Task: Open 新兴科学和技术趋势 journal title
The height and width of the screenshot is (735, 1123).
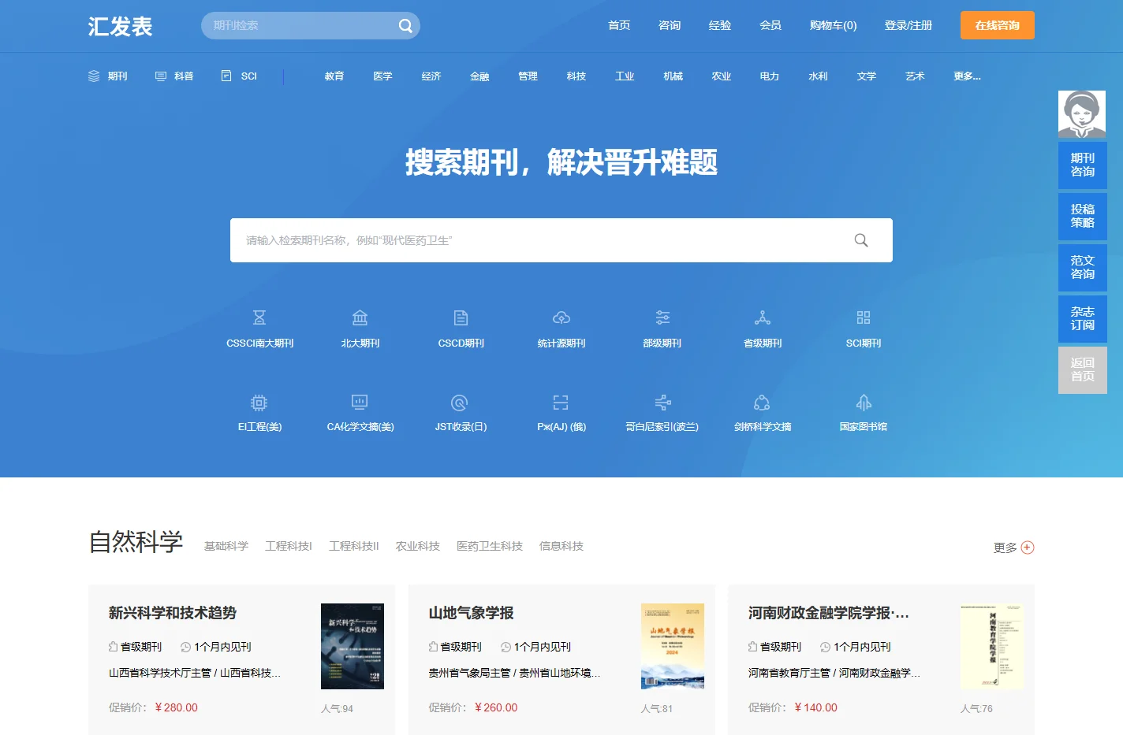Action: click(173, 613)
